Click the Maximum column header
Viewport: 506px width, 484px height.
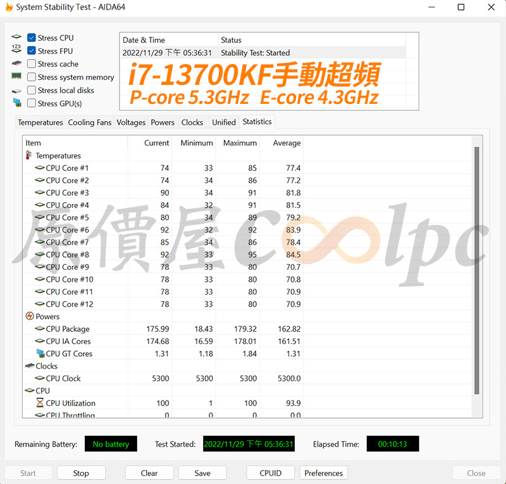point(238,143)
